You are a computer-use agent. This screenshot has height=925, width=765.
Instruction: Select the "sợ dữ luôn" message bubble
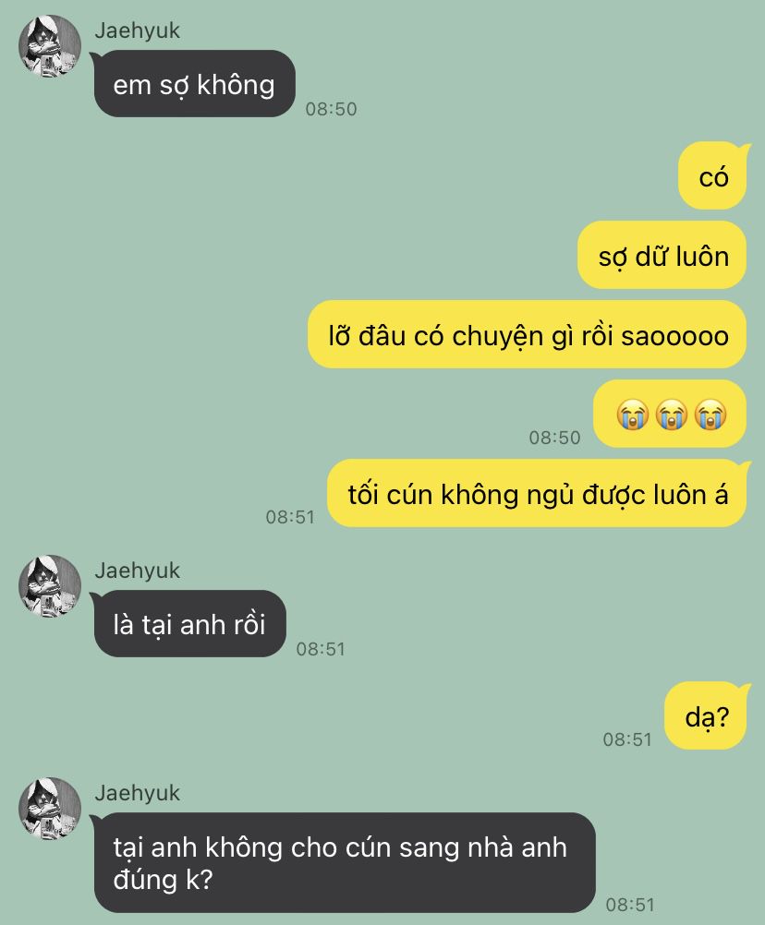pyautogui.click(x=662, y=255)
